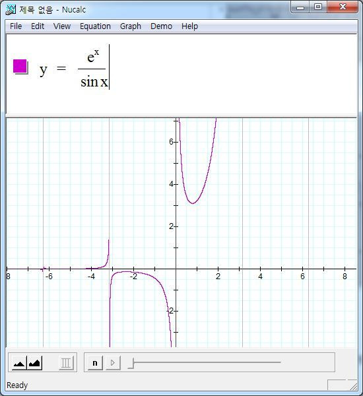Screen dimensions: 363x396
Task: Click the n slider thumb
Action: coord(131,363)
